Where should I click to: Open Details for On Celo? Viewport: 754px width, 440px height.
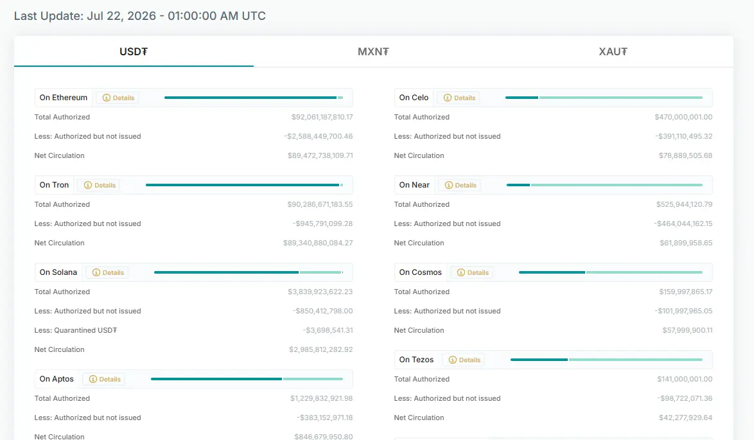(x=459, y=98)
